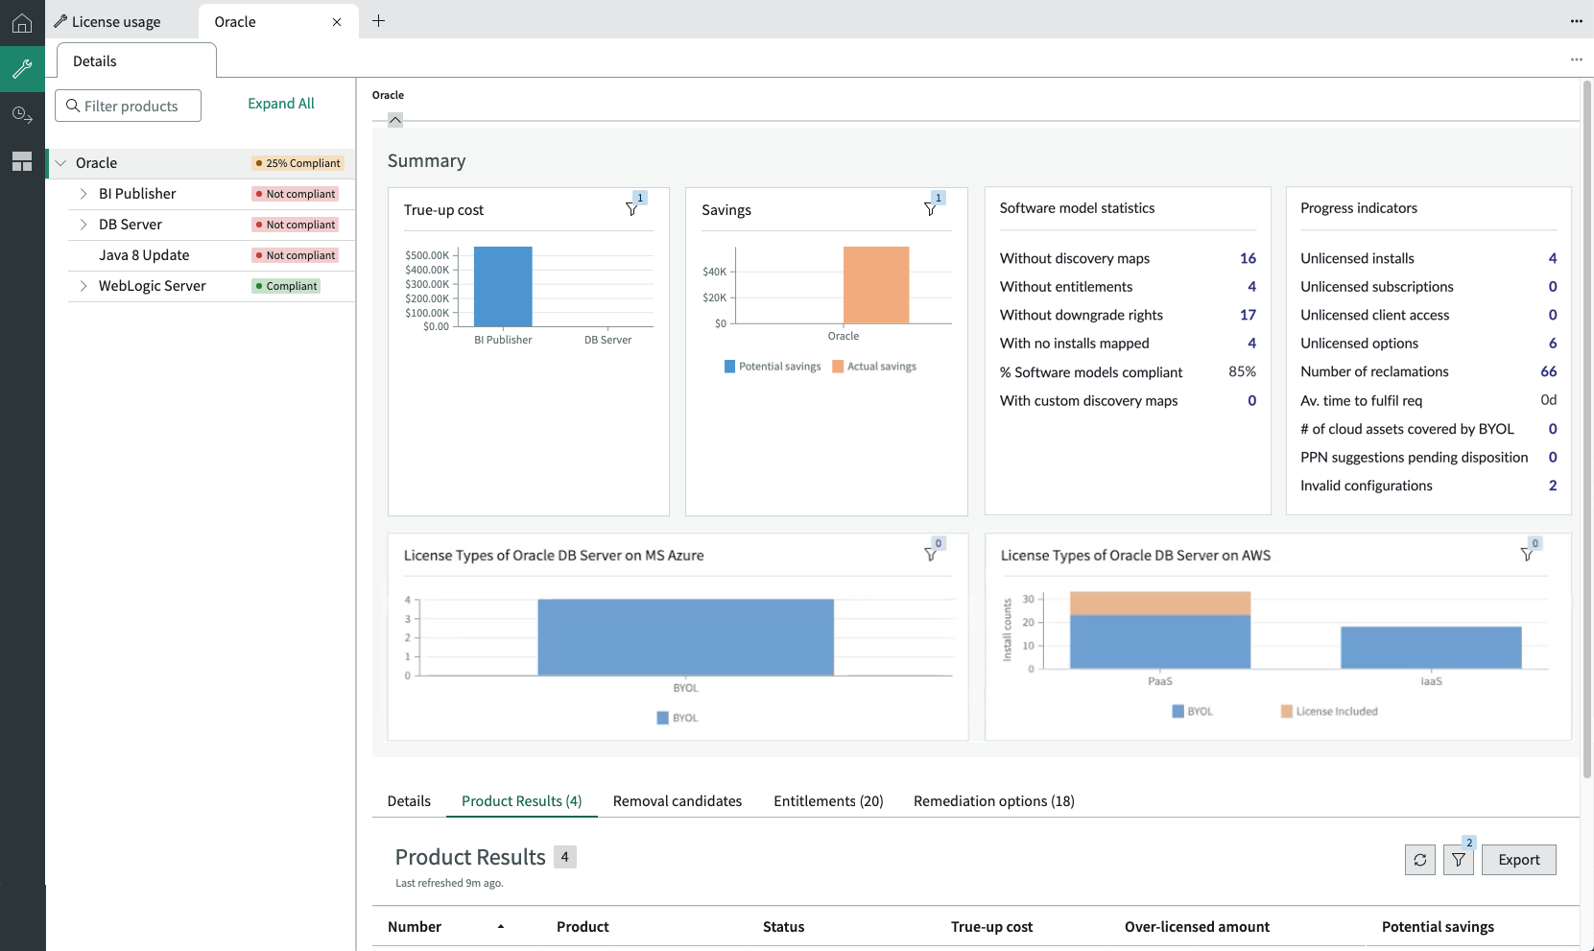Toggle the BYOL legend swatch in AWS chart
This screenshot has height=951, width=1594.
point(1178,711)
